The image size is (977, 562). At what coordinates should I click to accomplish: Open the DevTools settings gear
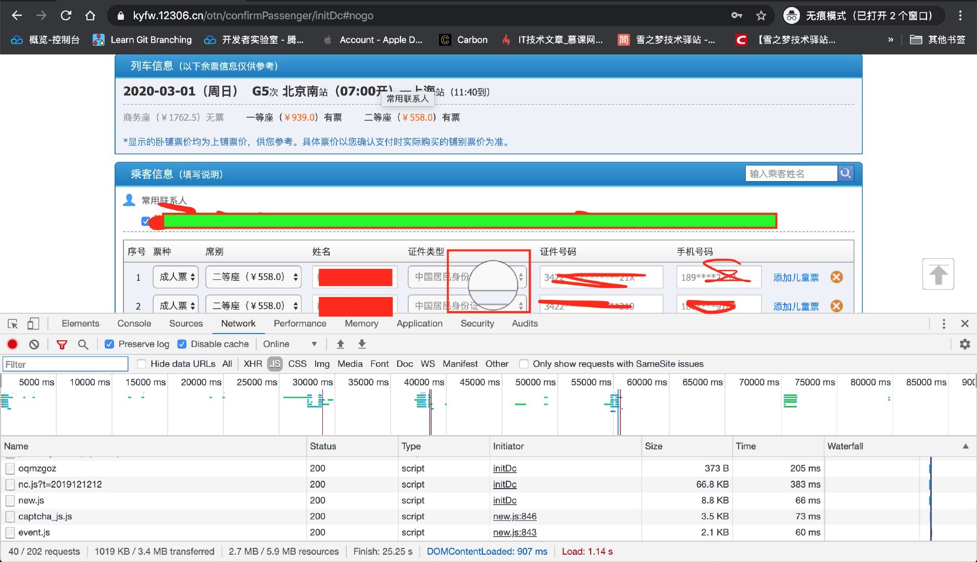(965, 344)
